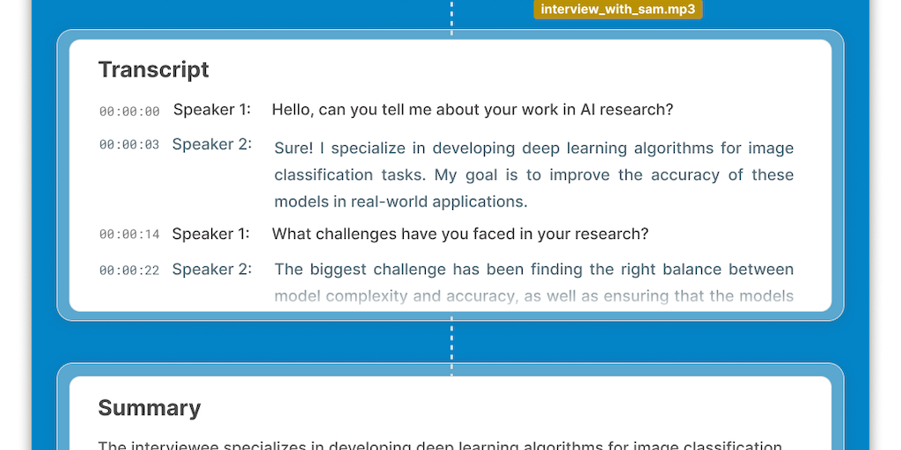Viewport: 901px width, 450px height.
Task: Click the interview_with_sam.mp3 file label
Action: coord(618,10)
